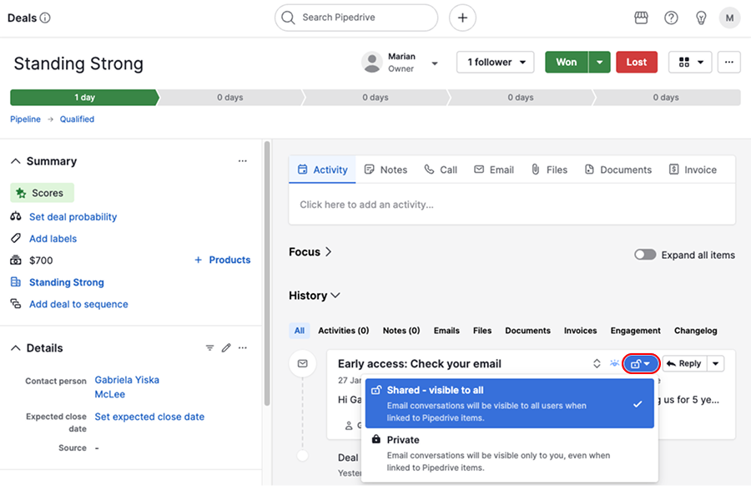The image size is (751, 486).
Task: Click the Search Pipedrive field
Action: pos(356,18)
